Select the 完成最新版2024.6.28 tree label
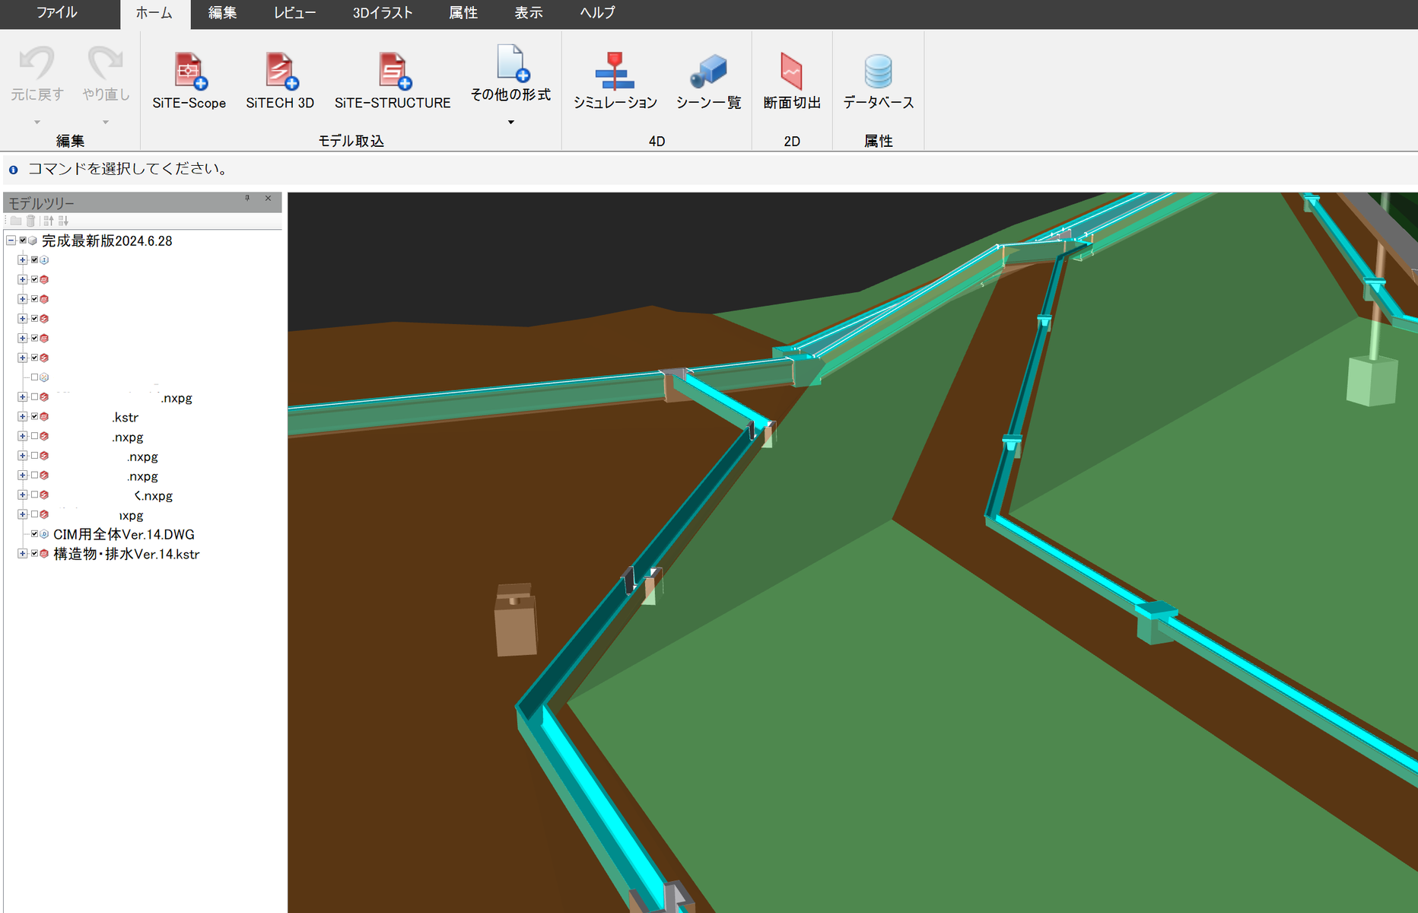The height and width of the screenshot is (913, 1418). point(107,240)
